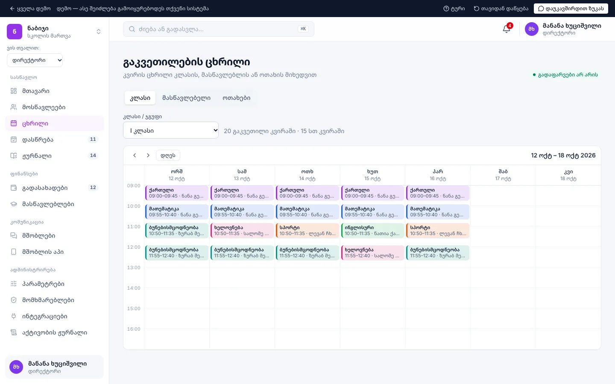Click the ცხრილი calendar icon in sidebar
Image resolution: width=615 pixels, height=384 pixels.
[x=14, y=123]
